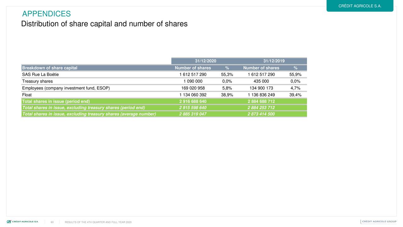Image resolution: width=403 pixels, height=227 pixels.
Task: Select the SAS Rue La Boétie row label
Action: [x=40, y=75]
